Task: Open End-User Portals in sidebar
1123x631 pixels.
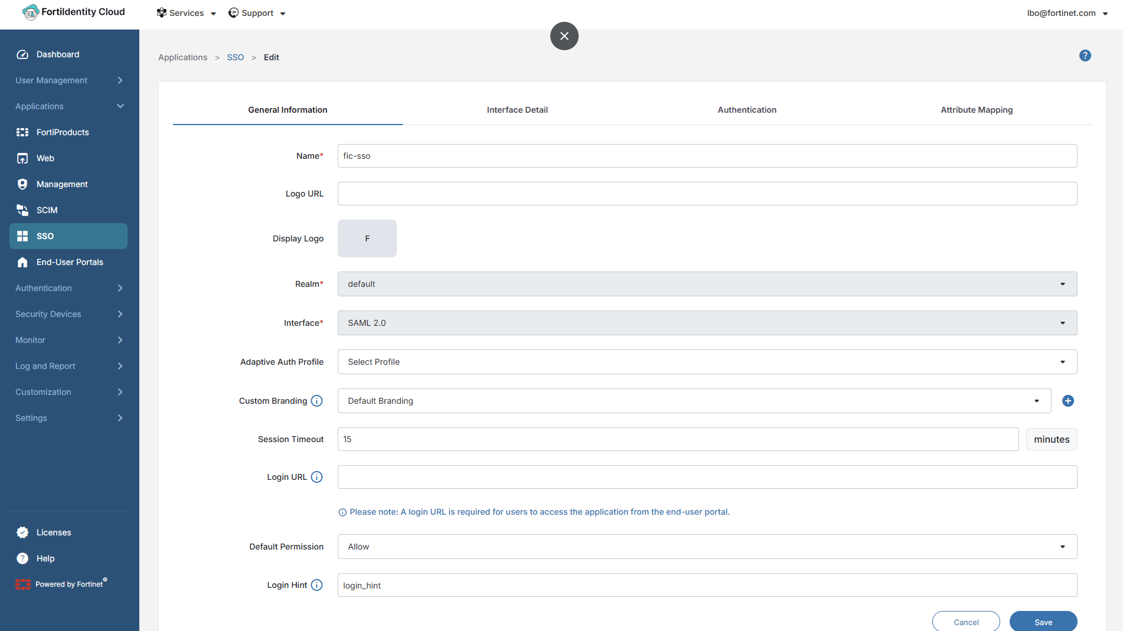Action: point(68,262)
